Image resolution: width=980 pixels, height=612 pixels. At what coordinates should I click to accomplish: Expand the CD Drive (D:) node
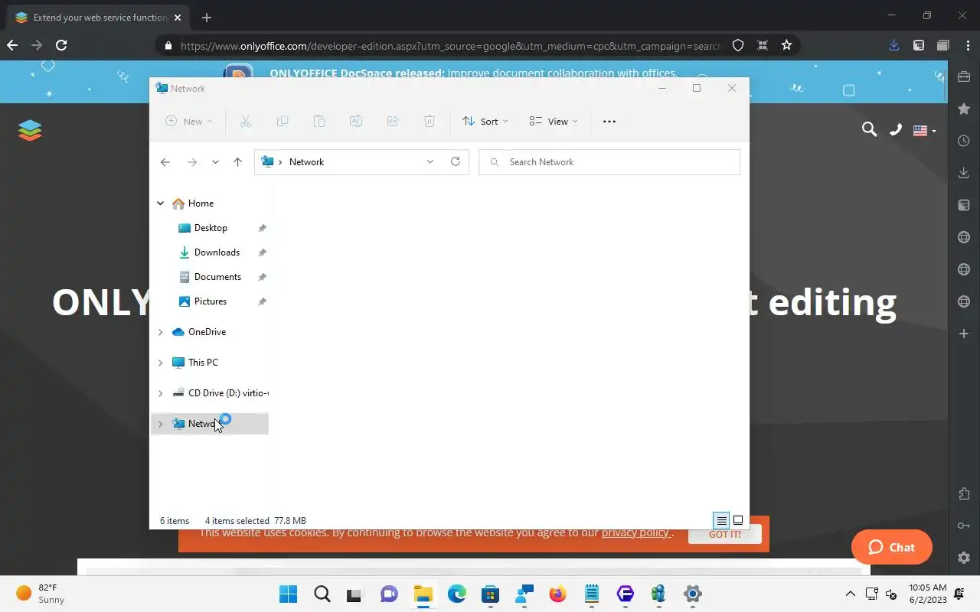point(160,393)
